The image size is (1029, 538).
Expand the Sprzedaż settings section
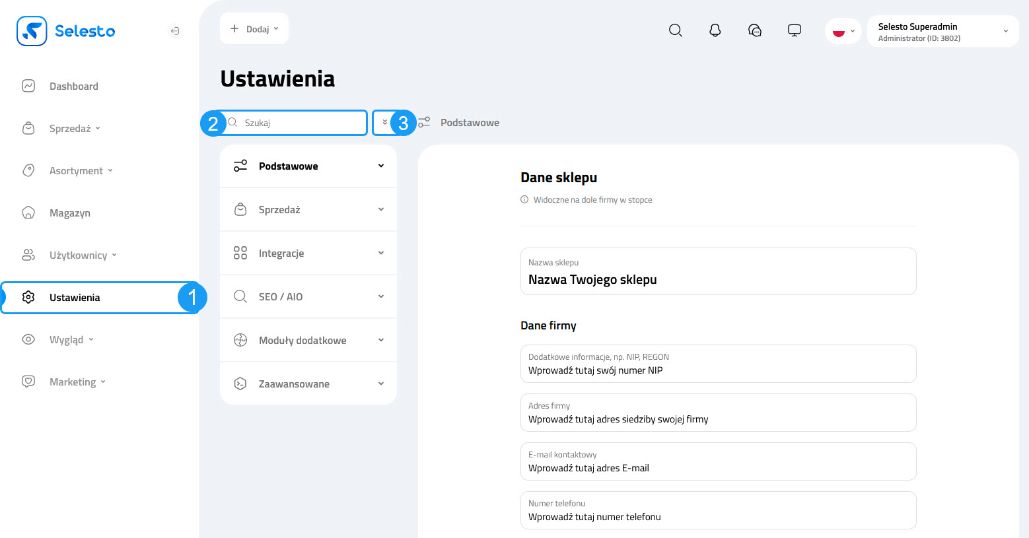[x=308, y=209]
